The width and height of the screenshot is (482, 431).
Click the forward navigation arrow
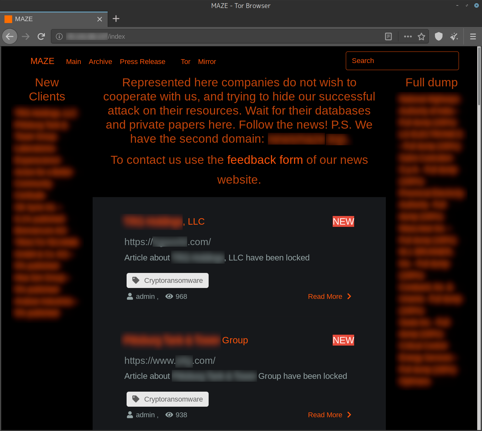26,36
